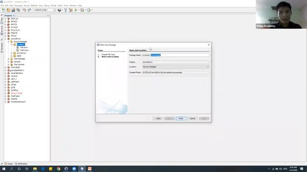
Task: Select the TestProject project
Action: tap(15, 96)
